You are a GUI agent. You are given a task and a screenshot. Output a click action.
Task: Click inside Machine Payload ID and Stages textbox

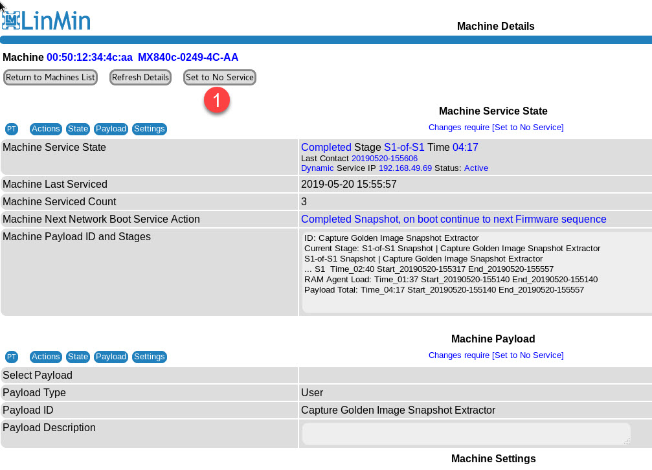pos(476,272)
